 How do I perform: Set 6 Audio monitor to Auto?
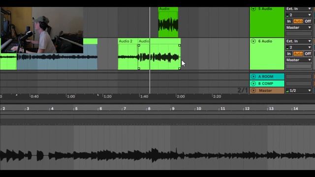pos(298,54)
